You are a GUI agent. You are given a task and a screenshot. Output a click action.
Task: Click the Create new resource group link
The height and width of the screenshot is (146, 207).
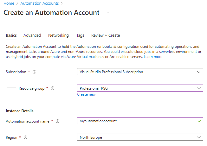coord(86,94)
